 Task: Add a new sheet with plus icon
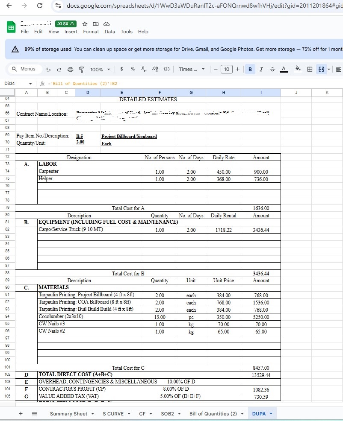(x=21, y=413)
